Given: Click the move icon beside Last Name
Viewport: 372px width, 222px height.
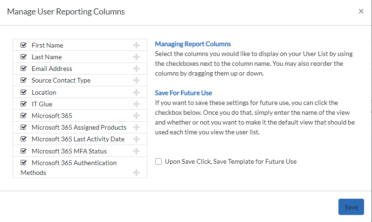Looking at the screenshot, I should click(x=136, y=57).
